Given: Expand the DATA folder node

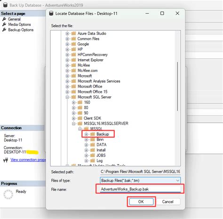Looking at the screenshot, I should point(86,145).
